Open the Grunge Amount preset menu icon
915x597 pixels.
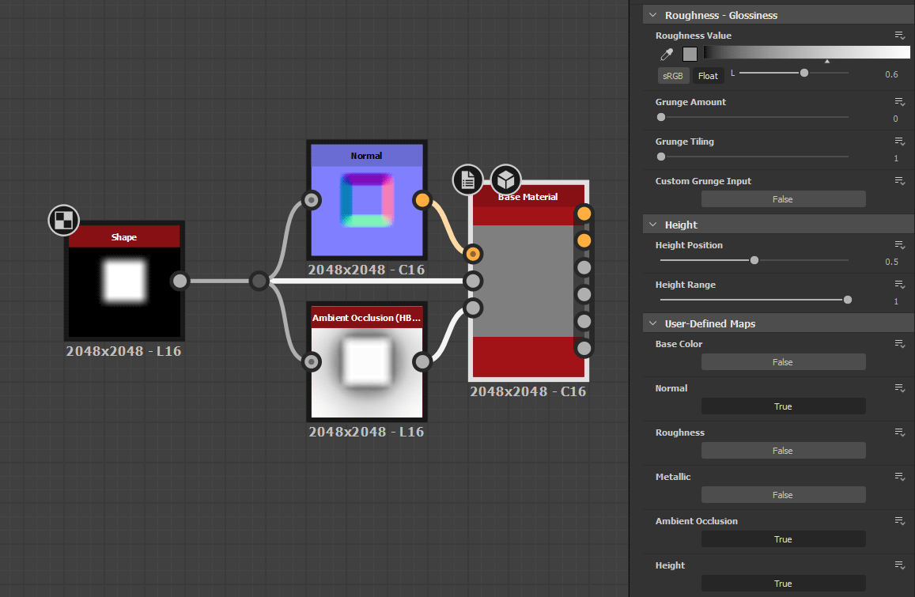pyautogui.click(x=899, y=102)
